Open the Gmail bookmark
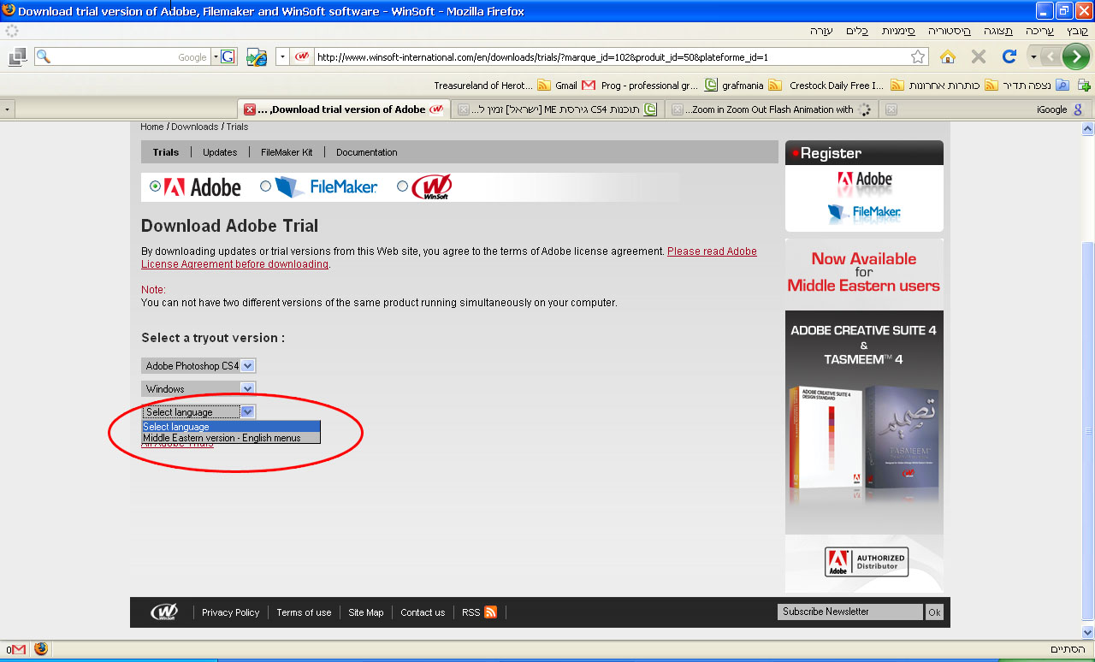 pos(575,86)
